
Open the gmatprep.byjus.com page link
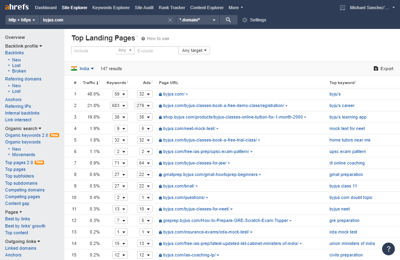(210, 175)
